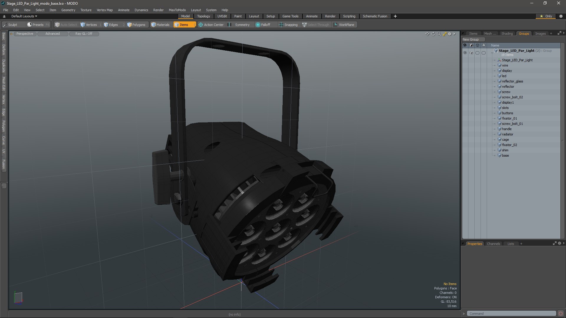This screenshot has width=566, height=318.
Task: Select the reflector_glass item in list
Action: [x=512, y=81]
